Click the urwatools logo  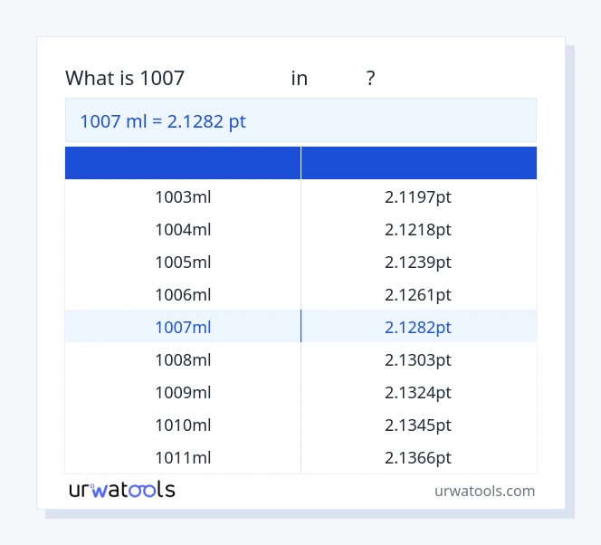(122, 490)
